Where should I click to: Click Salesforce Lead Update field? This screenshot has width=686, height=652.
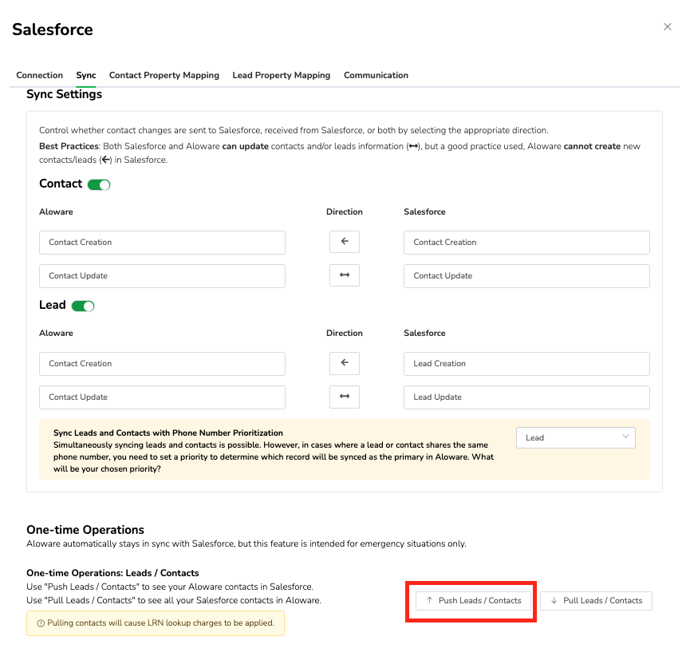point(526,397)
